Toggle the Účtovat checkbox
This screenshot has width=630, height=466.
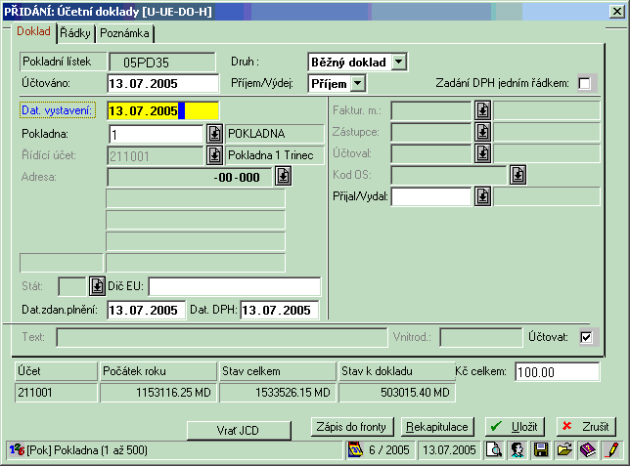586,337
